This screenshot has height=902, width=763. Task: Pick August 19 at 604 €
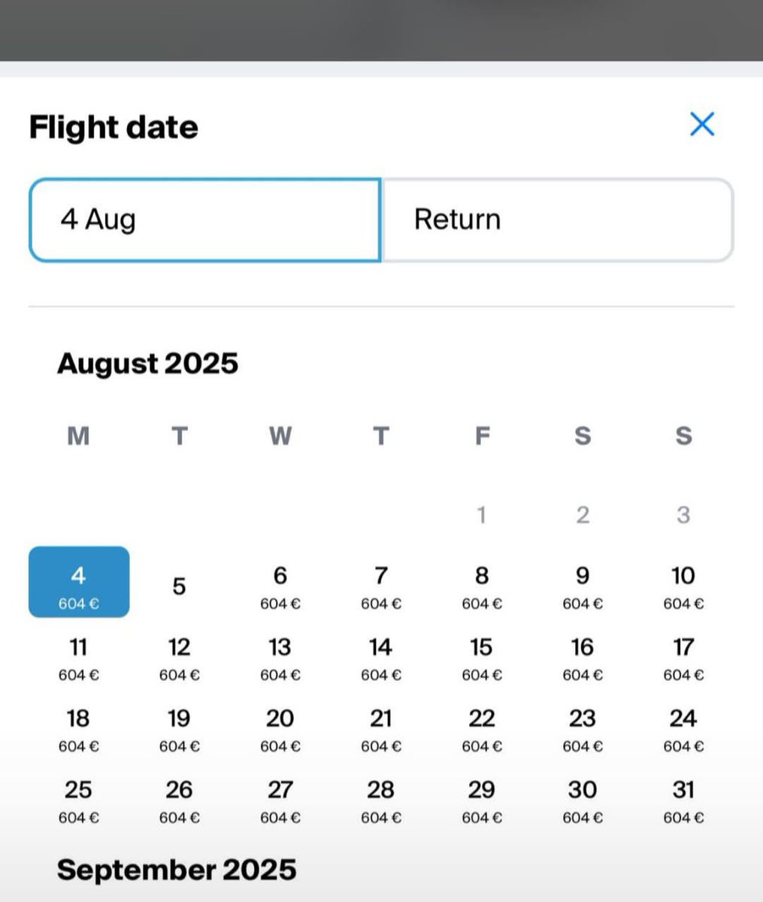(179, 730)
